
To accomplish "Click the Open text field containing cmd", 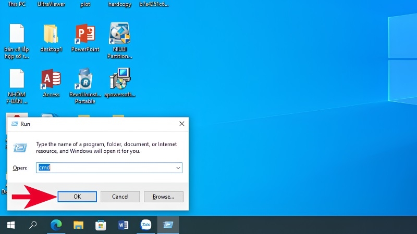I will (x=109, y=167).
